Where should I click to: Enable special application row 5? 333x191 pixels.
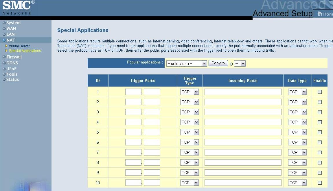coord(320,132)
